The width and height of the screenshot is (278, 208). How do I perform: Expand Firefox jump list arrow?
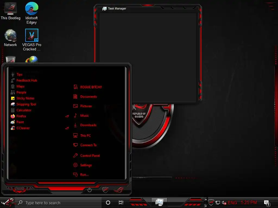67,116
